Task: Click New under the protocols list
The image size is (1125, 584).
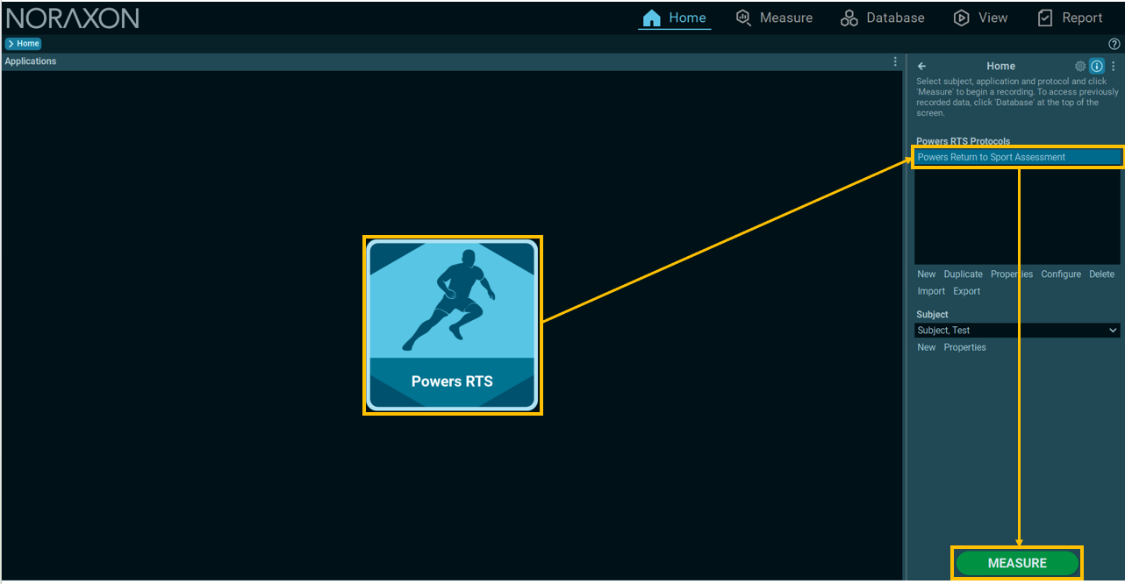Action: point(927,274)
